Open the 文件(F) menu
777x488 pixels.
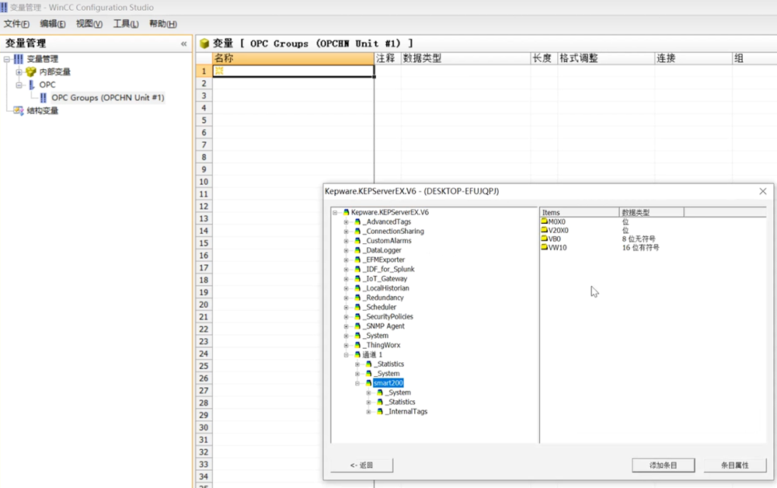coord(16,24)
